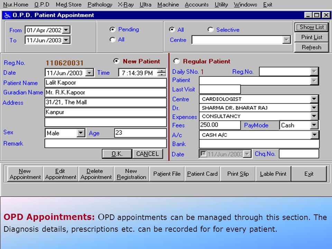Viewport: 332px width, 249px height.
Task: Click the New Registration button
Action: click(131, 174)
